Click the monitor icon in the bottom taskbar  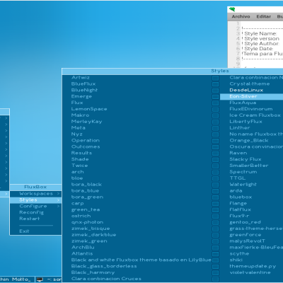(40, 279)
